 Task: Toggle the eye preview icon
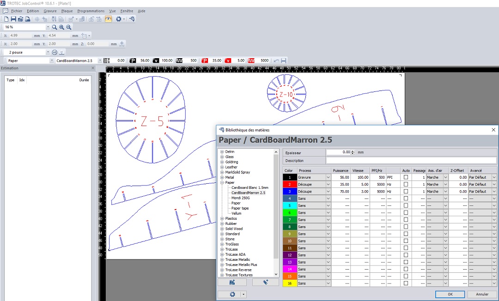pos(108,19)
